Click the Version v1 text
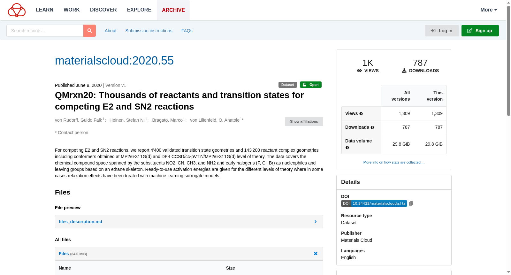This screenshot has height=275, width=511. [116, 85]
